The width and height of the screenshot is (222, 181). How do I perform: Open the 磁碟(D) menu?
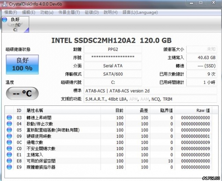coord(92,12)
